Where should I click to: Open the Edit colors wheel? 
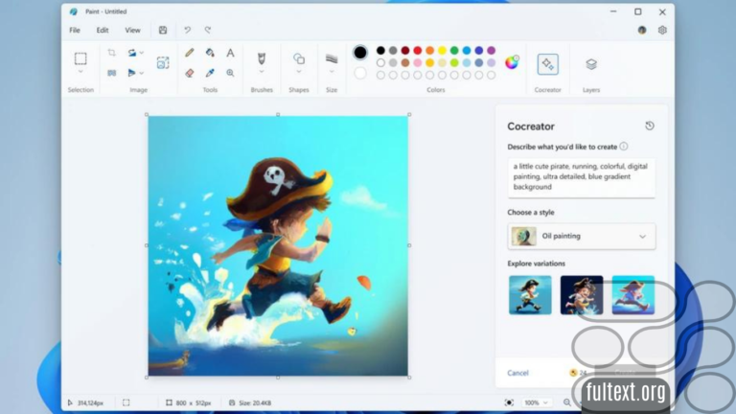512,62
